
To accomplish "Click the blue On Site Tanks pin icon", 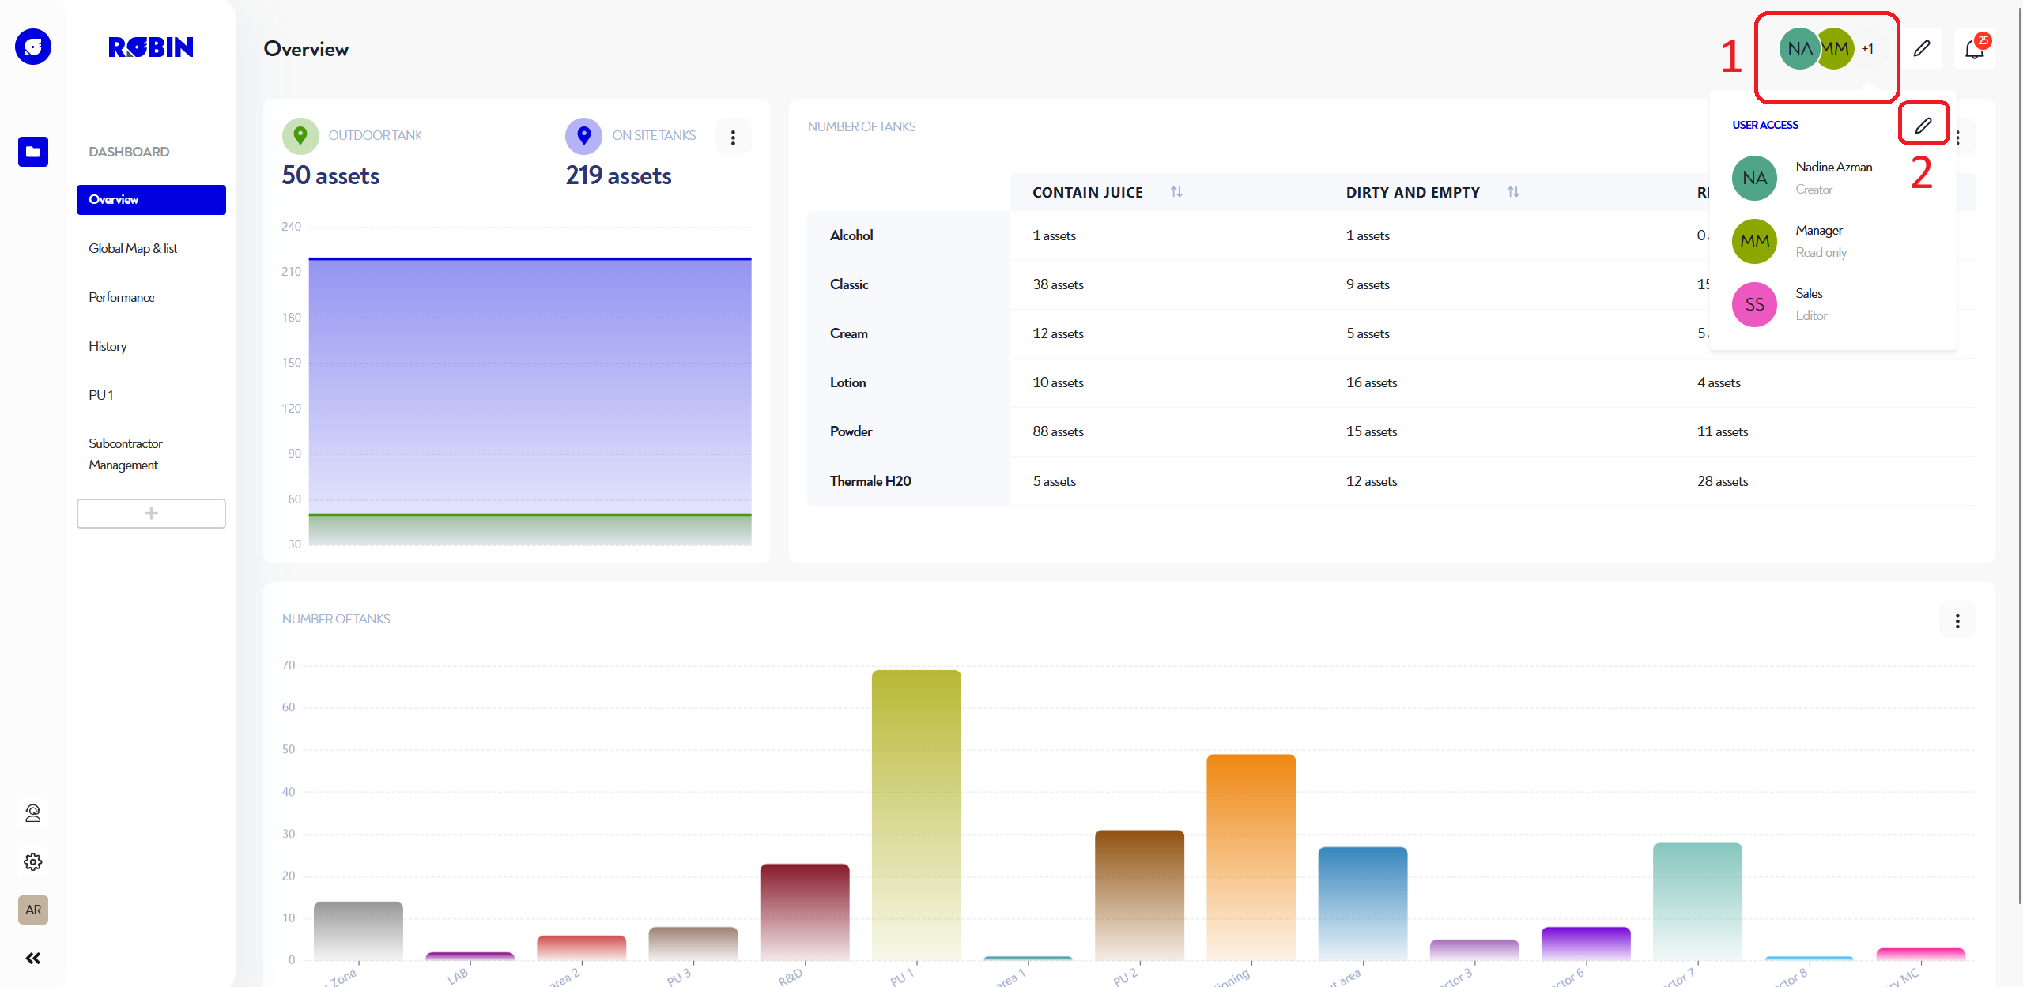I will point(584,136).
